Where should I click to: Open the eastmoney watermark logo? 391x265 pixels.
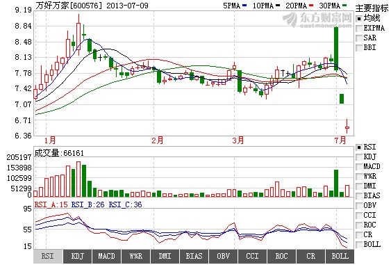(x=317, y=19)
